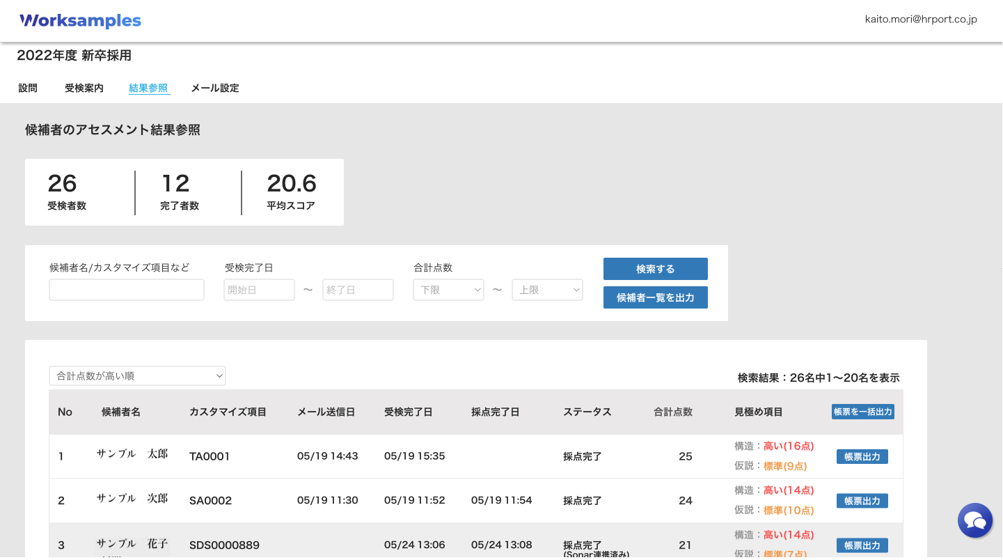Click 帳票出力 for サンプル 太郎
This screenshot has width=1003, height=560.
click(x=862, y=457)
